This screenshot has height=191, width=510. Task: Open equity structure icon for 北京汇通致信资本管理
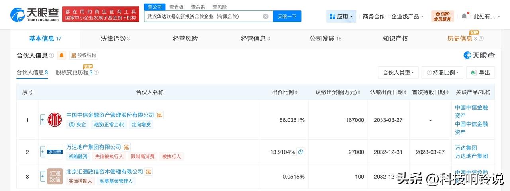[x=148, y=172]
